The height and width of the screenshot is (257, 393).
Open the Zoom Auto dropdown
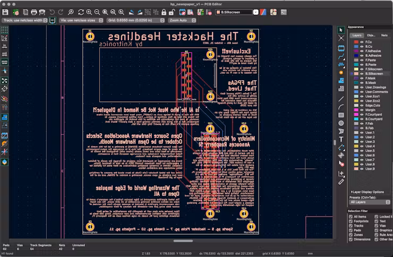click(182, 20)
